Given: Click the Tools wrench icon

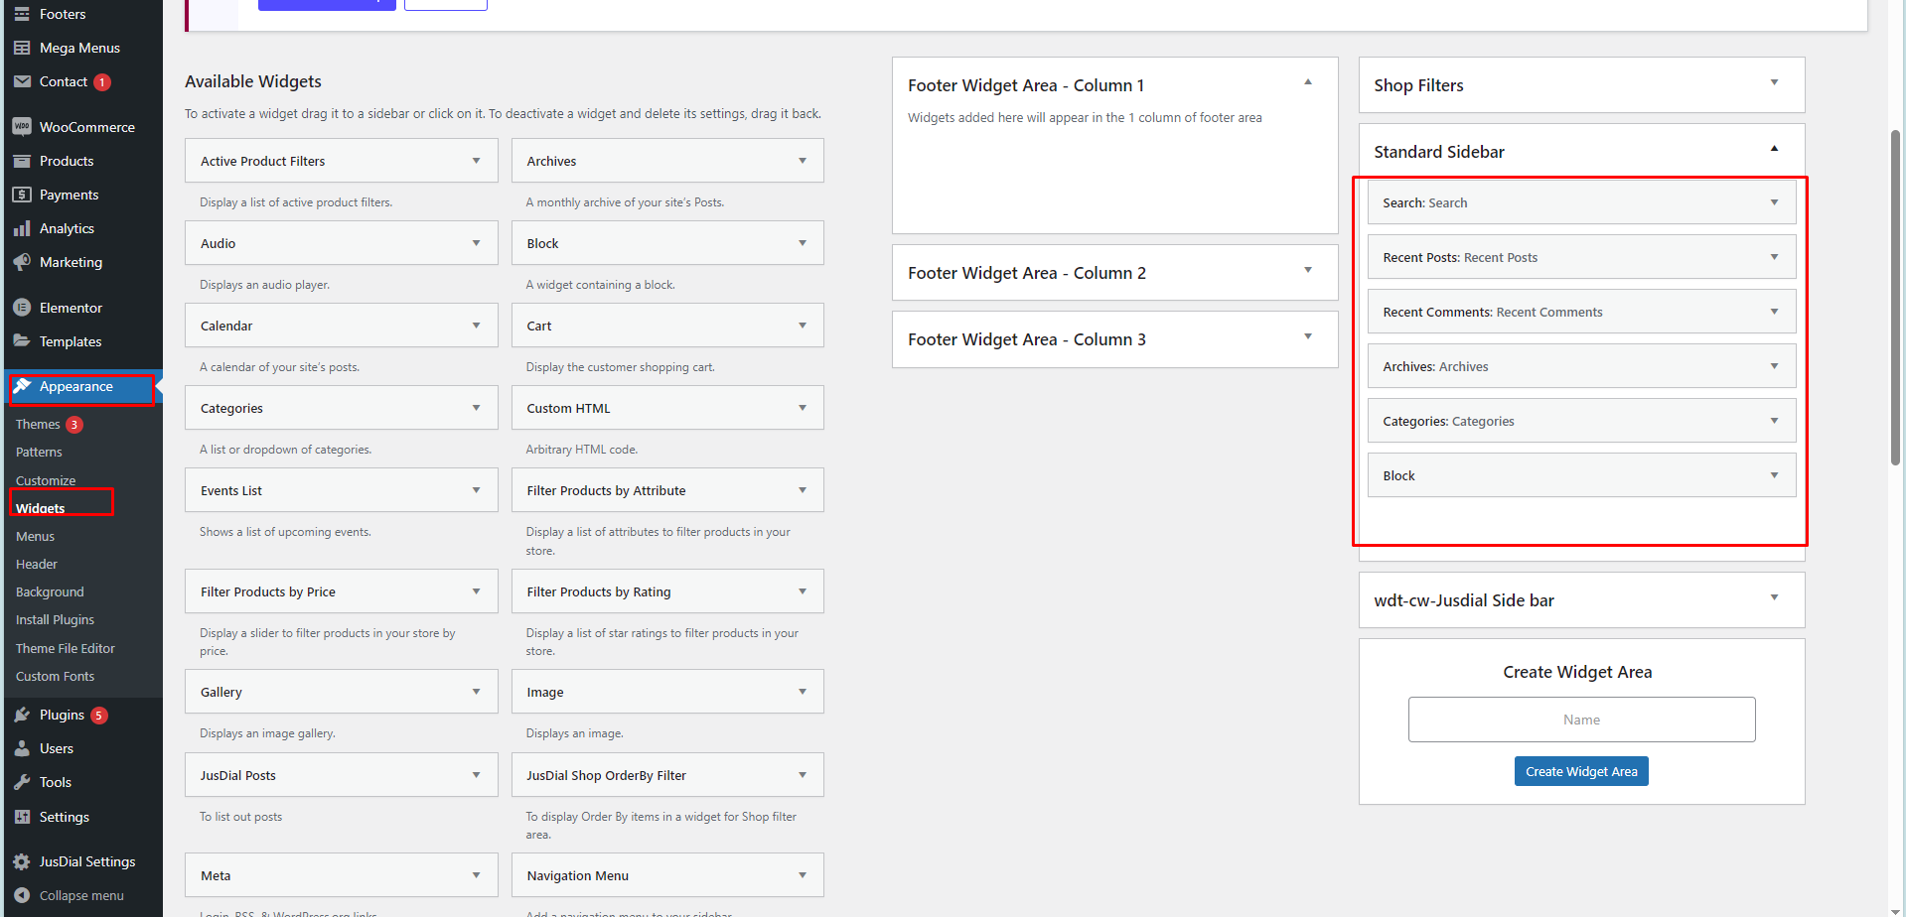Looking at the screenshot, I should pyautogui.click(x=22, y=782).
